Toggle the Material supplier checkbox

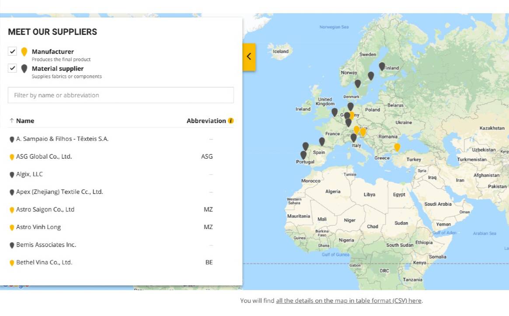(12, 69)
